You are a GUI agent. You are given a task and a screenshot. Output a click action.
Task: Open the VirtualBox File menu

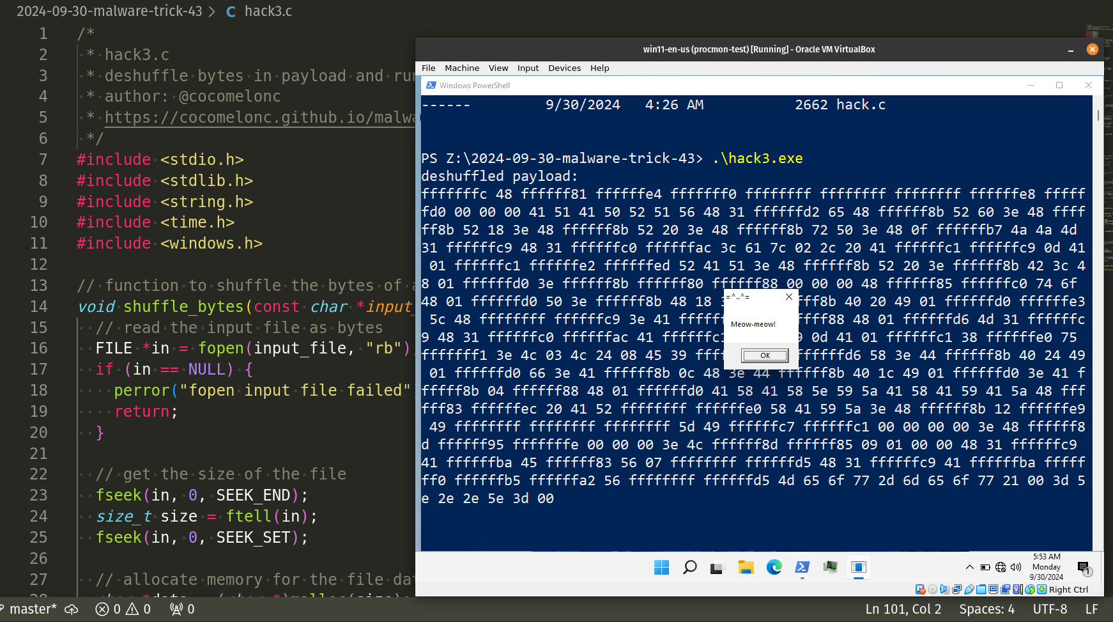coord(428,68)
